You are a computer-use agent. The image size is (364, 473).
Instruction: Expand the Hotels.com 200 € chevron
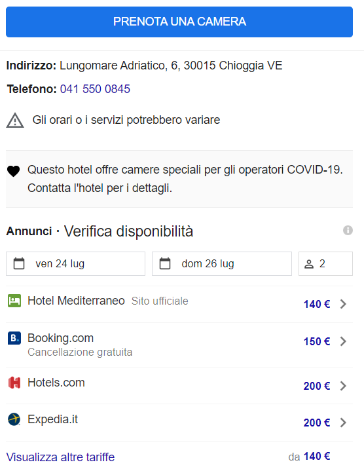[x=343, y=386]
